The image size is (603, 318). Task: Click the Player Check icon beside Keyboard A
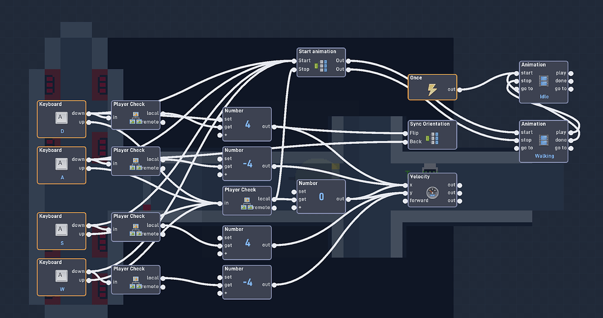tap(135, 165)
